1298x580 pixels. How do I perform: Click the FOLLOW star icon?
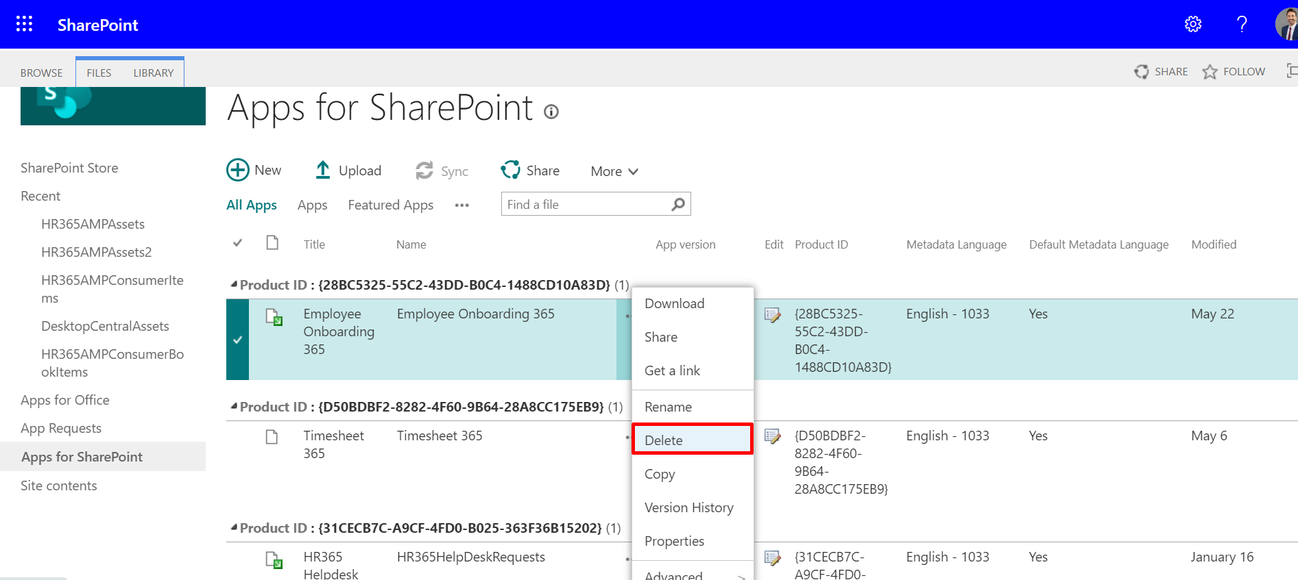(x=1210, y=71)
